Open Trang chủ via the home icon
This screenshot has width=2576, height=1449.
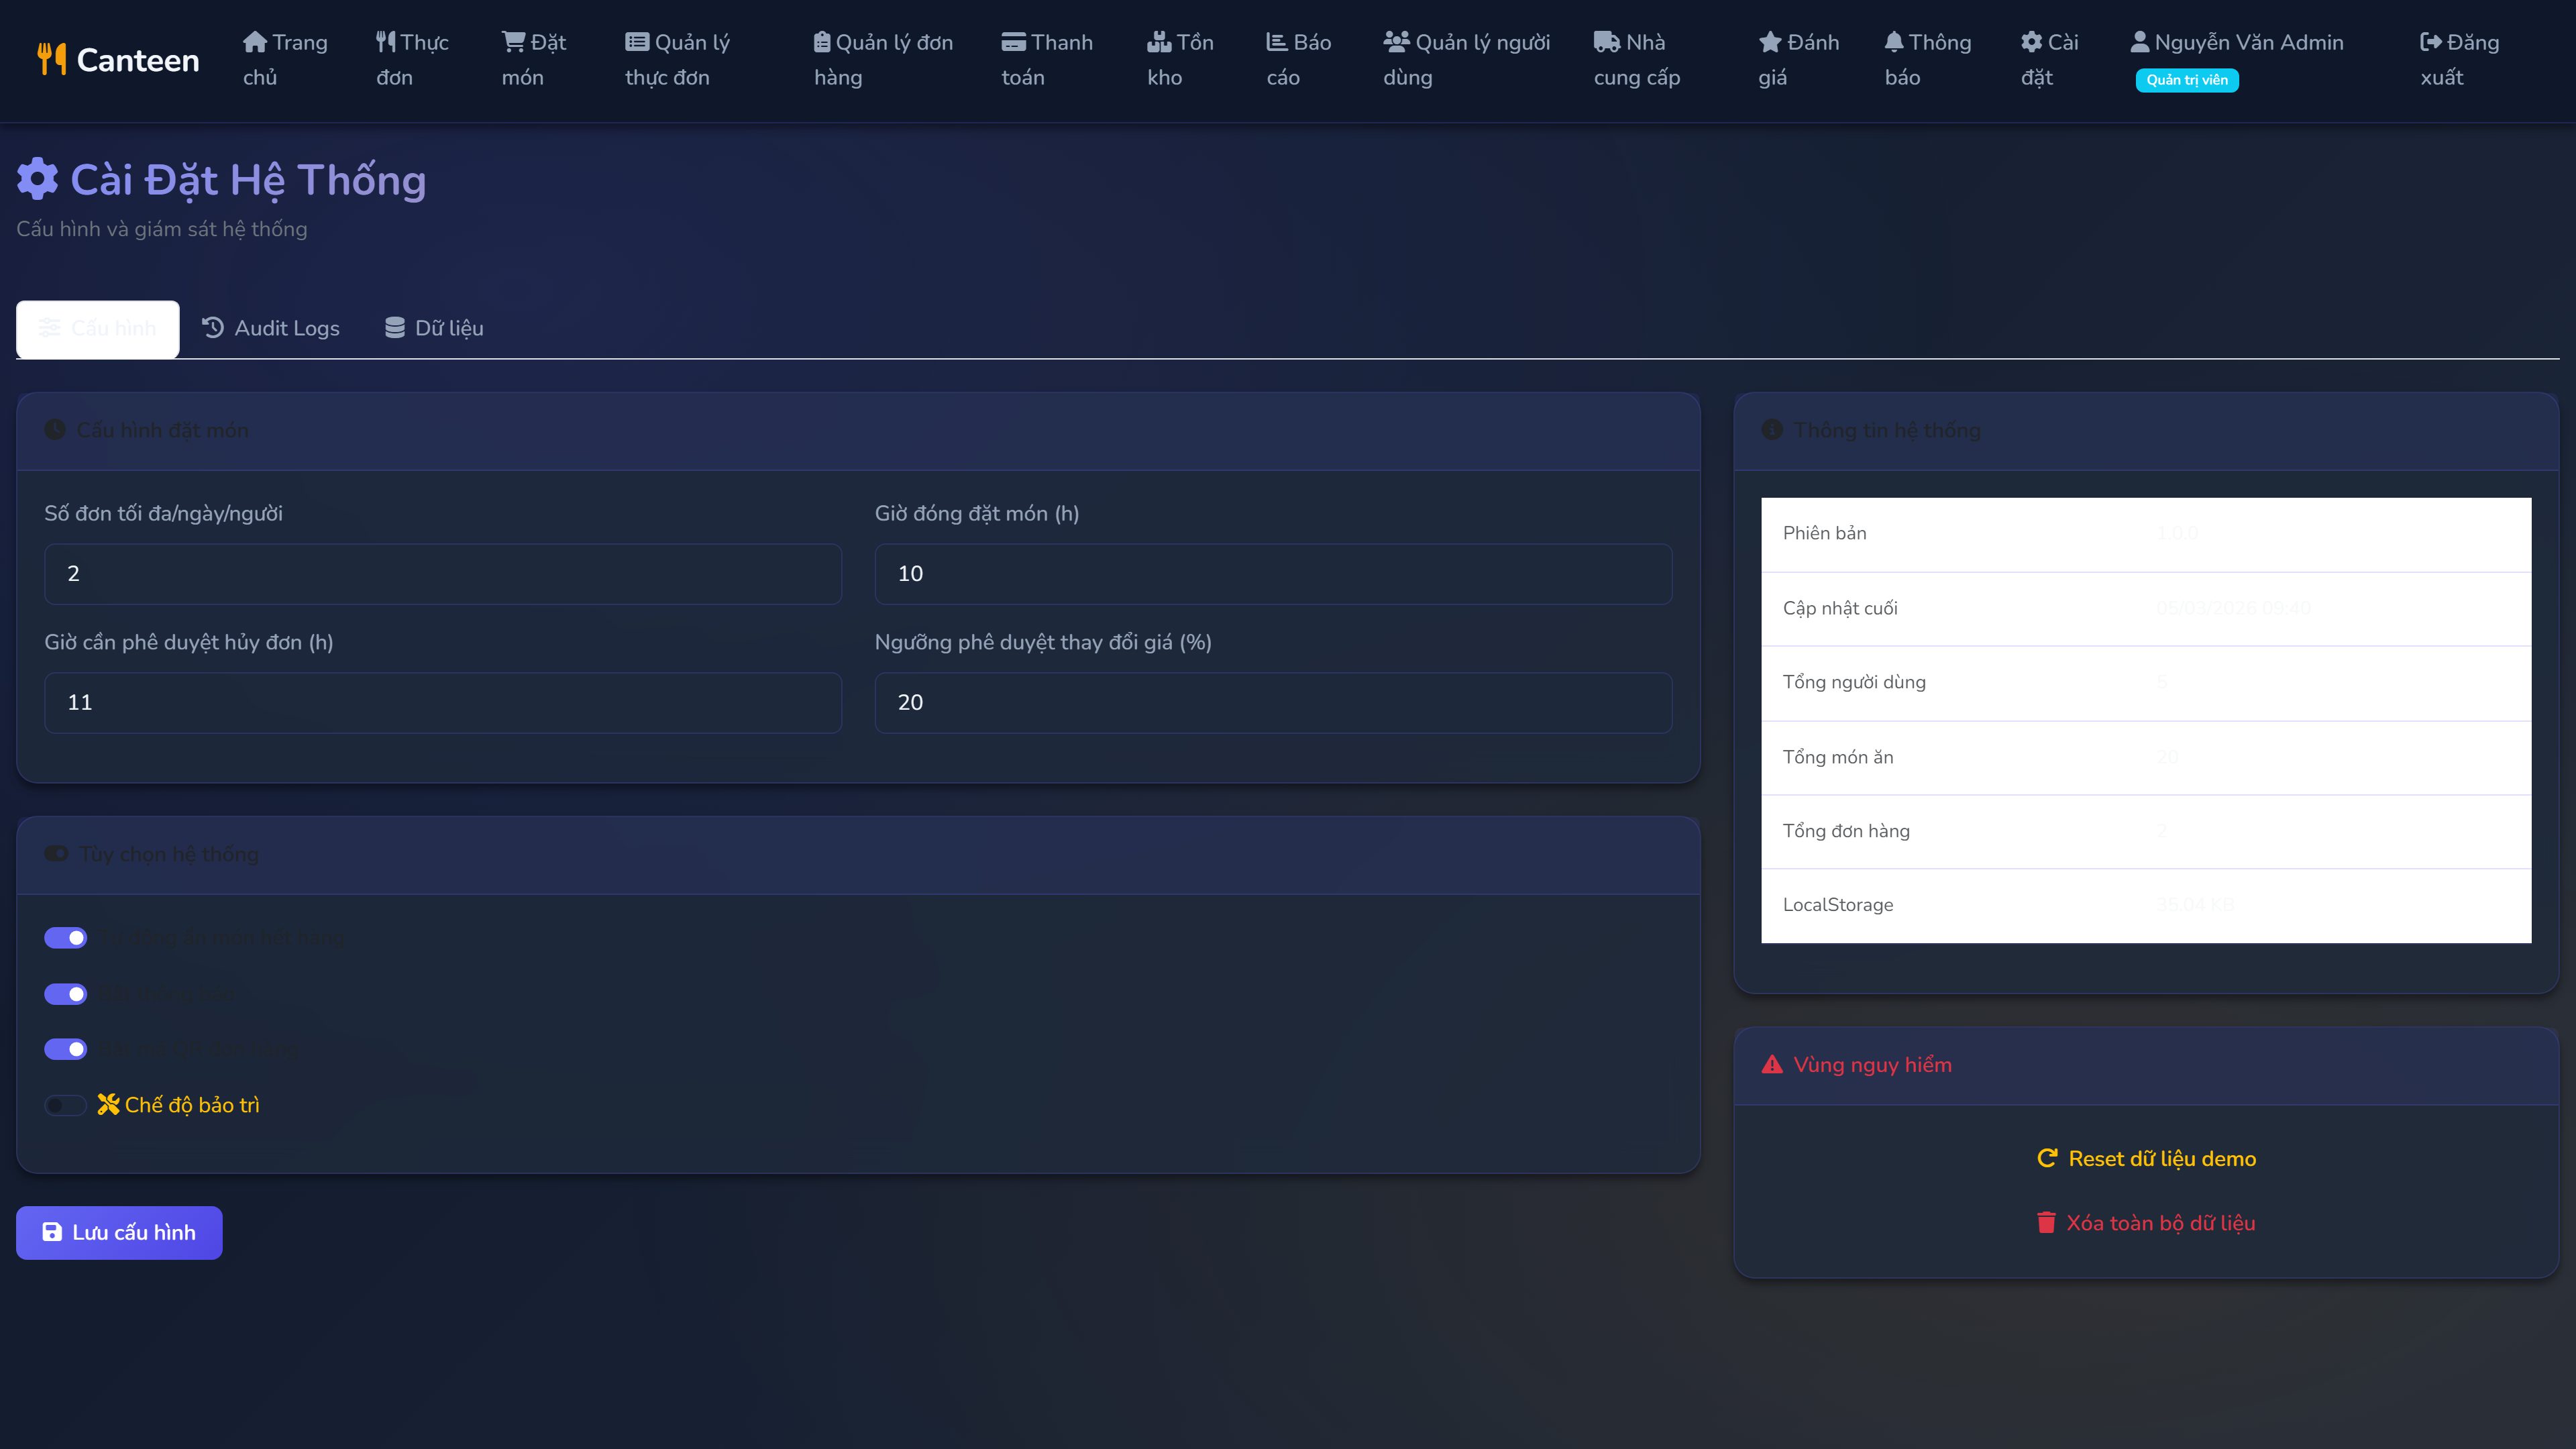pyautogui.click(x=255, y=42)
